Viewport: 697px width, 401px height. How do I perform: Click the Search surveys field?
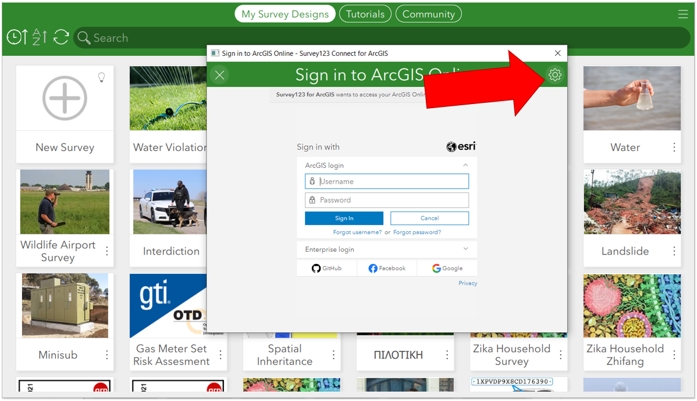pos(382,38)
